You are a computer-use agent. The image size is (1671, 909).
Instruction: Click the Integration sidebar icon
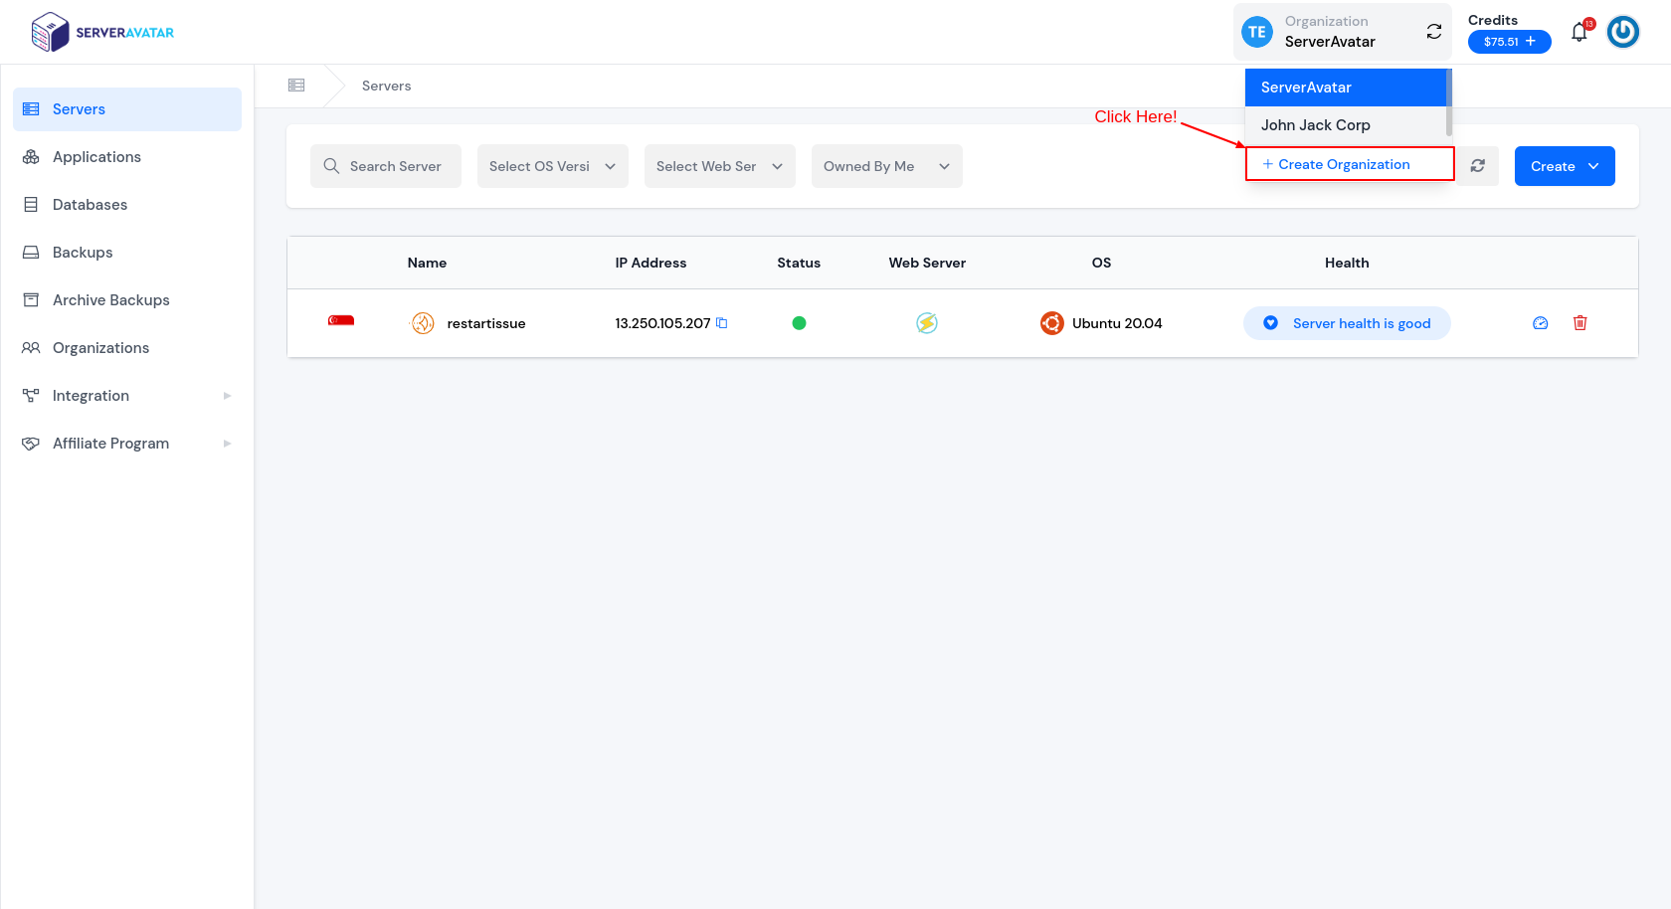pos(31,396)
